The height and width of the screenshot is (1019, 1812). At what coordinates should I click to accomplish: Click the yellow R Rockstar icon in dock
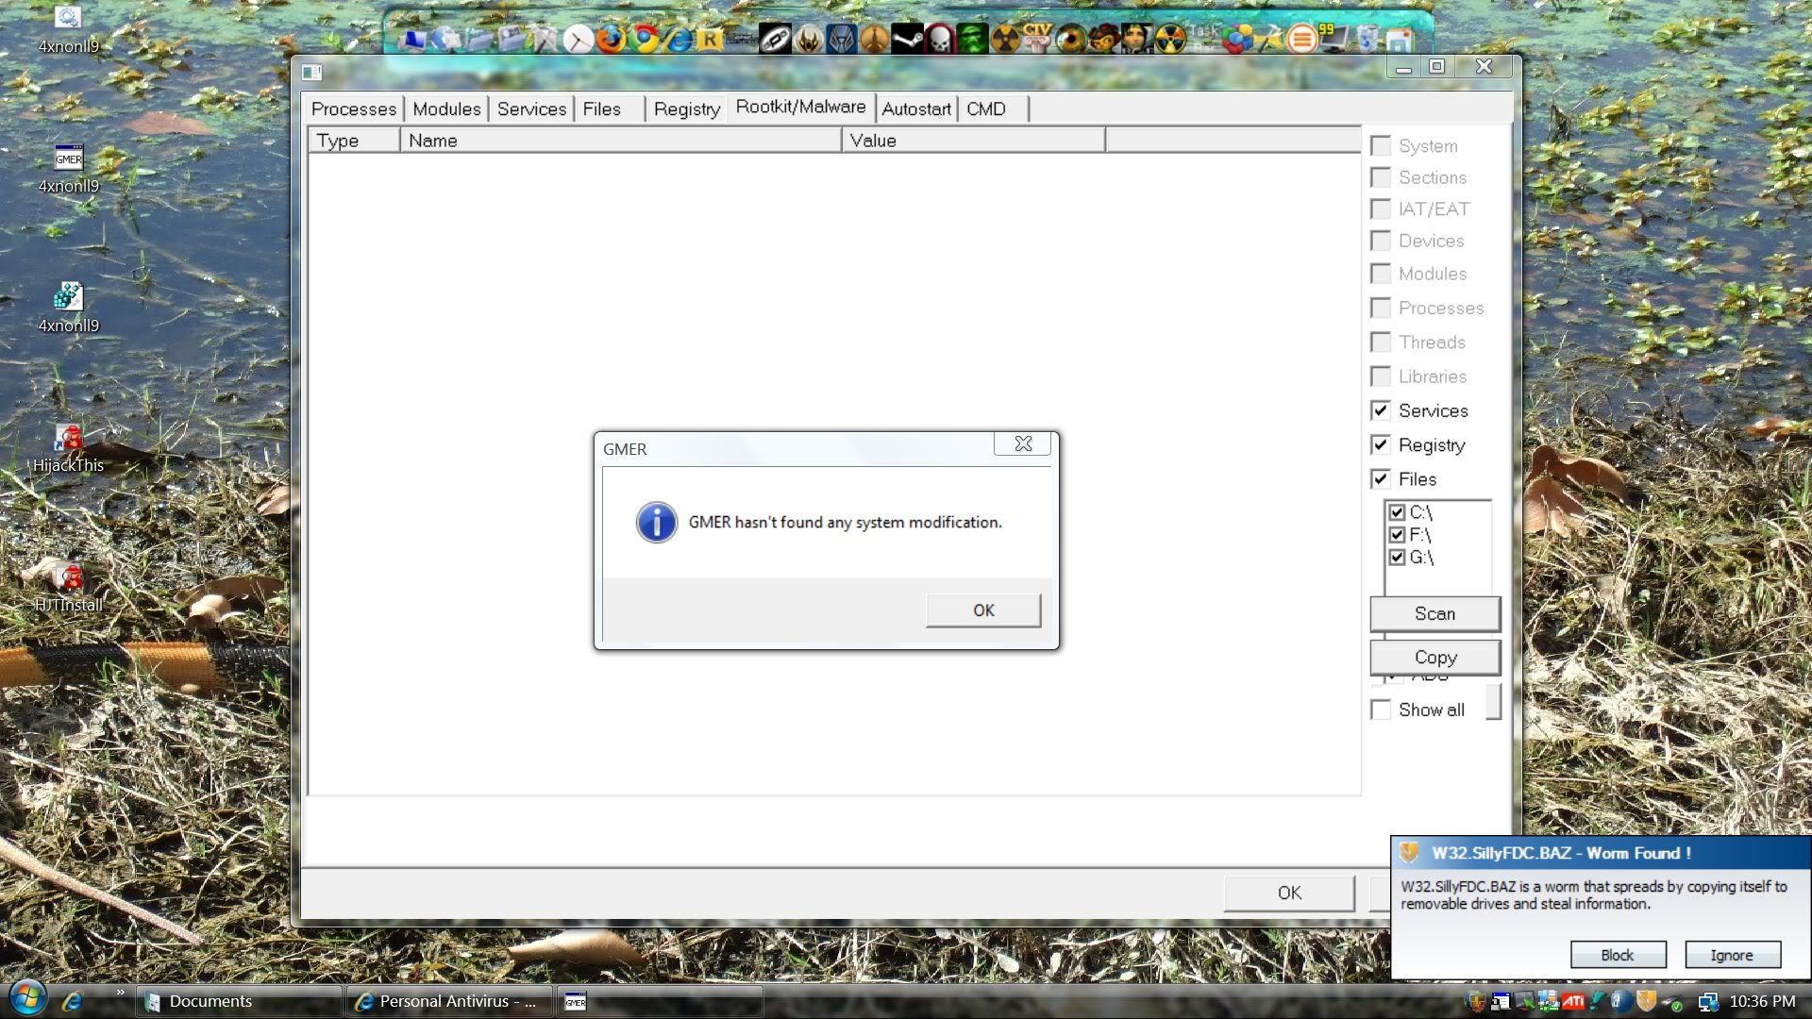[x=710, y=40]
